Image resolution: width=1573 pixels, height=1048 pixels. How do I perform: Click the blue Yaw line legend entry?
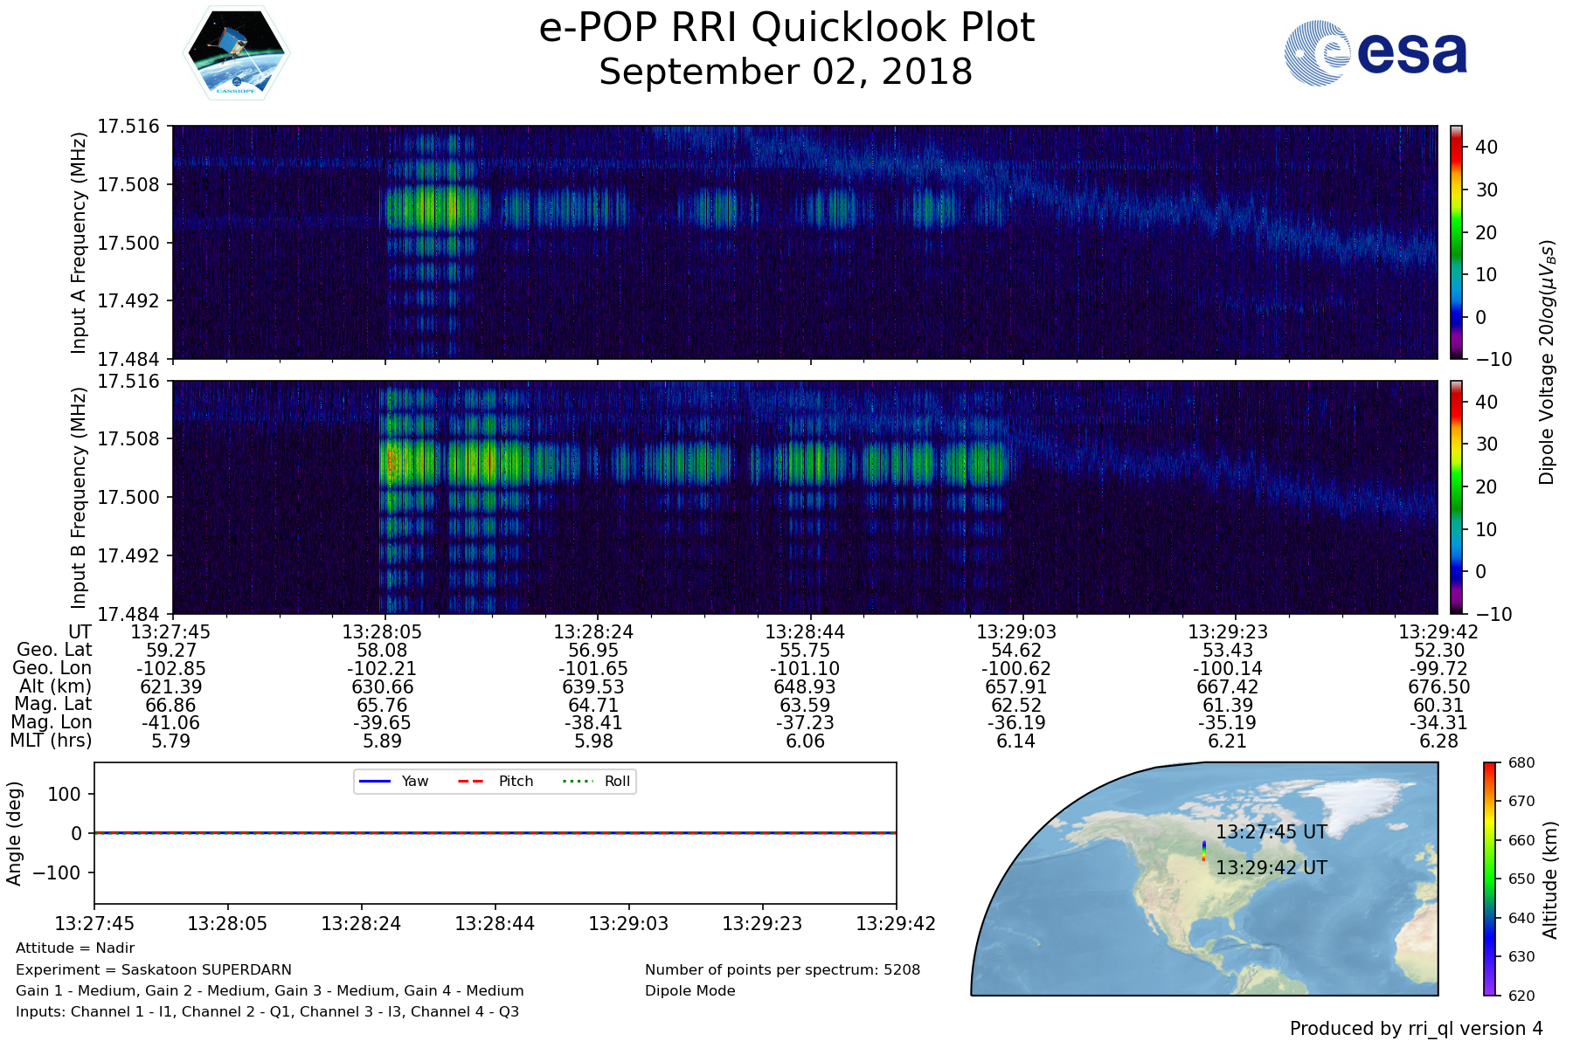(392, 781)
